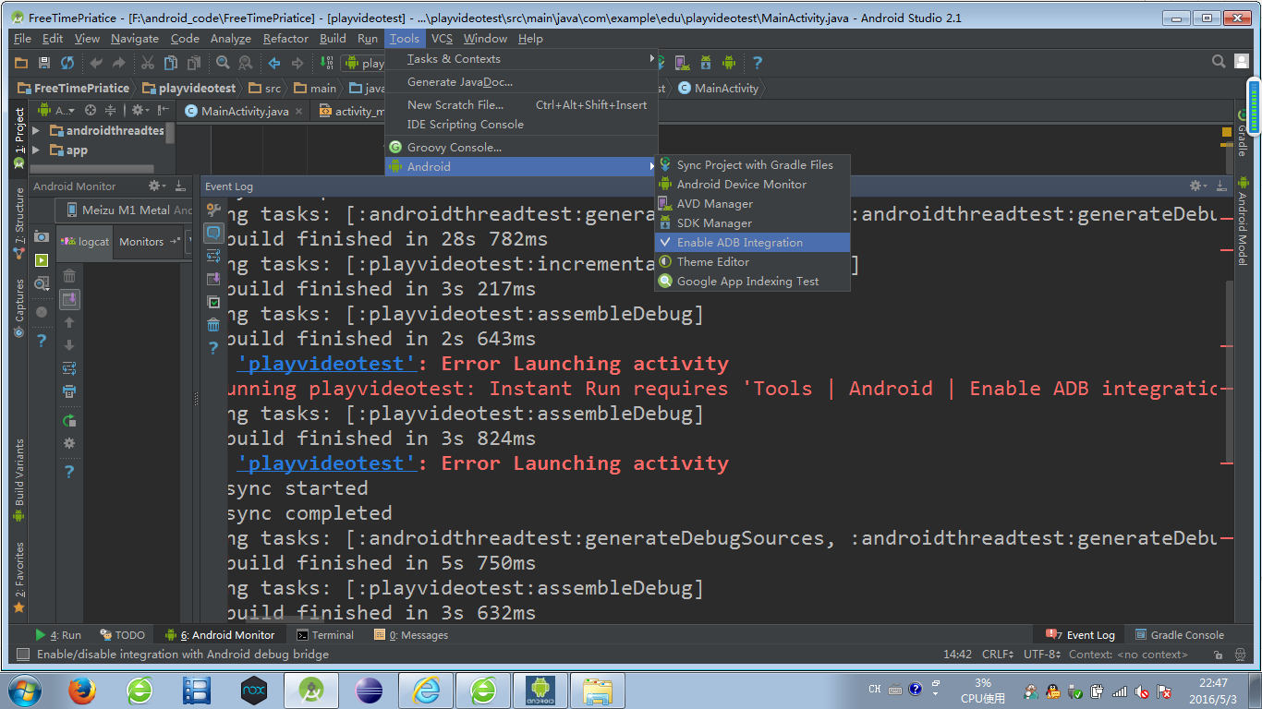This screenshot has height=709, width=1262.
Task: Toggle logcat soft-wrap button
Action: coord(69,368)
